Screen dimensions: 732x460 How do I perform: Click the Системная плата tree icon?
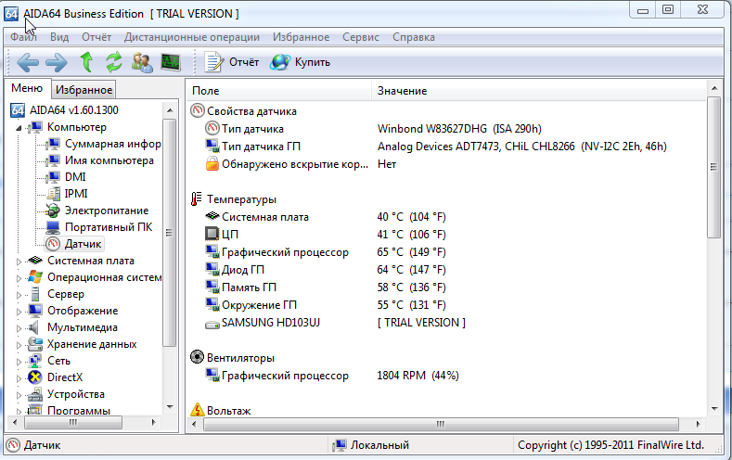(x=35, y=261)
